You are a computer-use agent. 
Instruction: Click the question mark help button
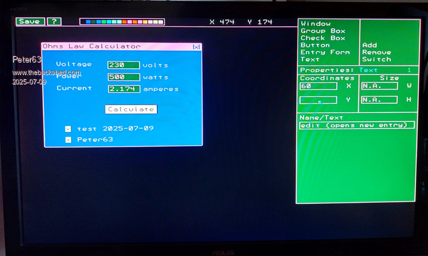[x=55, y=21]
